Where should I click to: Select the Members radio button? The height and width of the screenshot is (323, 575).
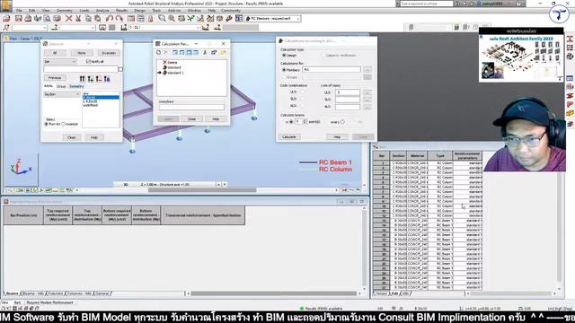click(284, 70)
